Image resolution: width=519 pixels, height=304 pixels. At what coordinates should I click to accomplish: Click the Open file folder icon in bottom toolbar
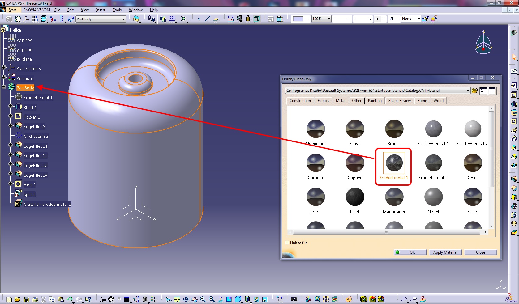click(x=17, y=299)
